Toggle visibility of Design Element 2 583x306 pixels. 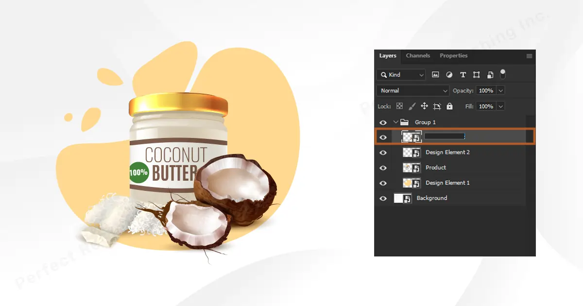tap(383, 152)
